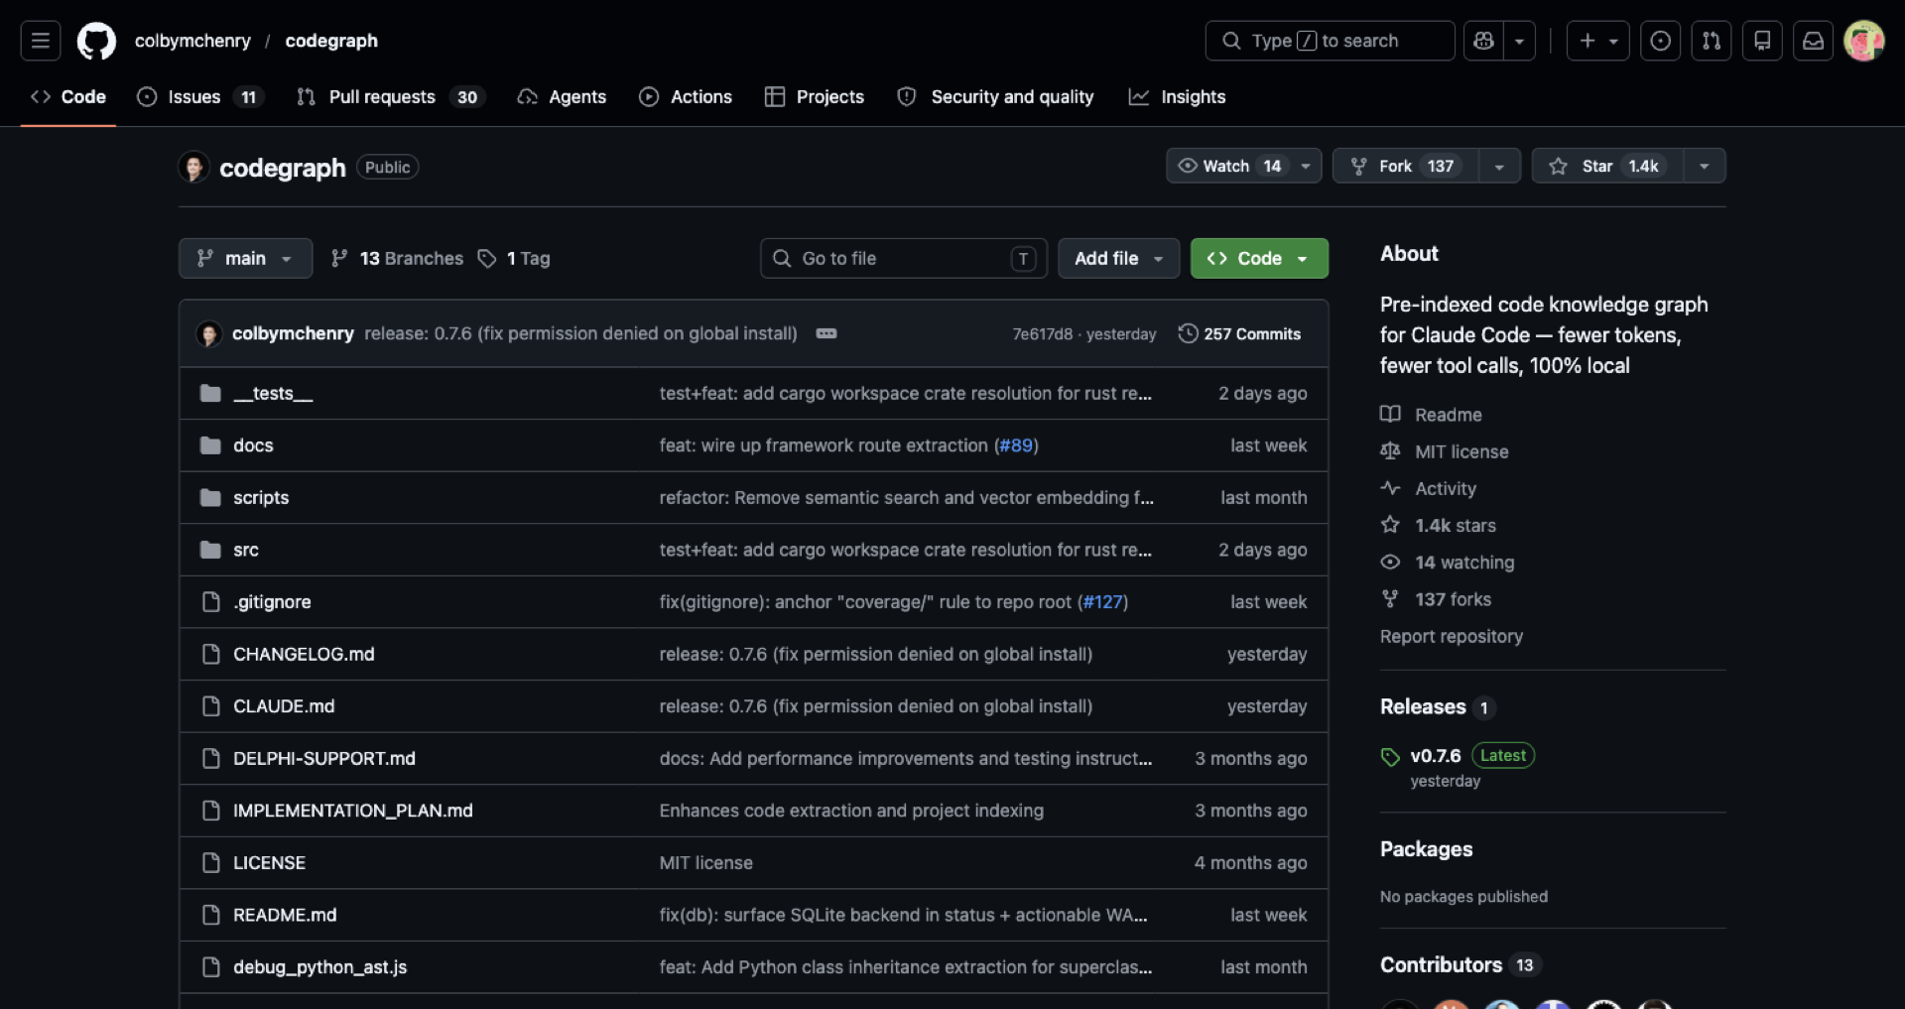The height and width of the screenshot is (1009, 1905).
Task: Click the commit message ellipsis expand icon
Action: (x=826, y=333)
